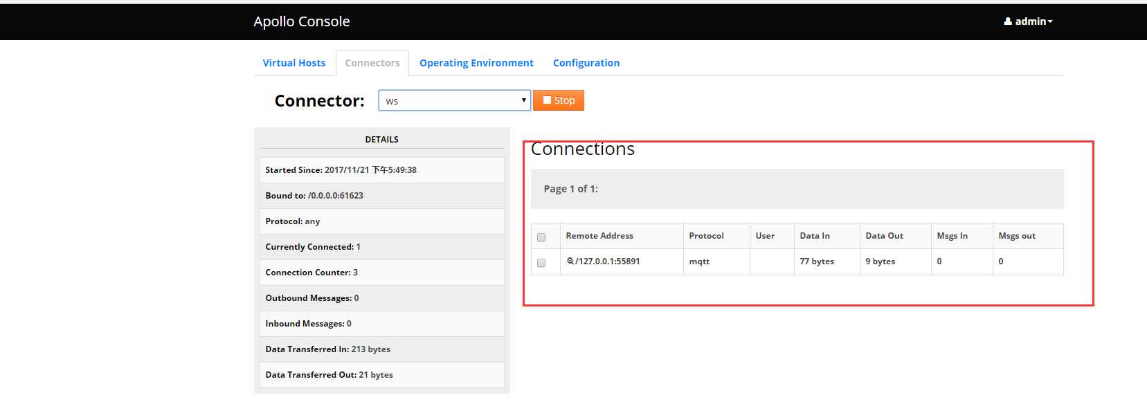The width and height of the screenshot is (1147, 413).
Task: Click the mqtt protocol cell
Action: [x=716, y=261]
